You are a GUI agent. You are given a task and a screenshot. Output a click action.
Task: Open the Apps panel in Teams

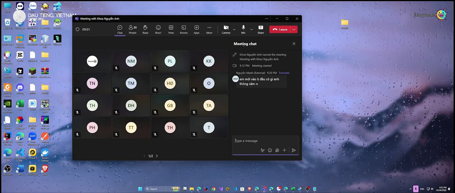197,29
